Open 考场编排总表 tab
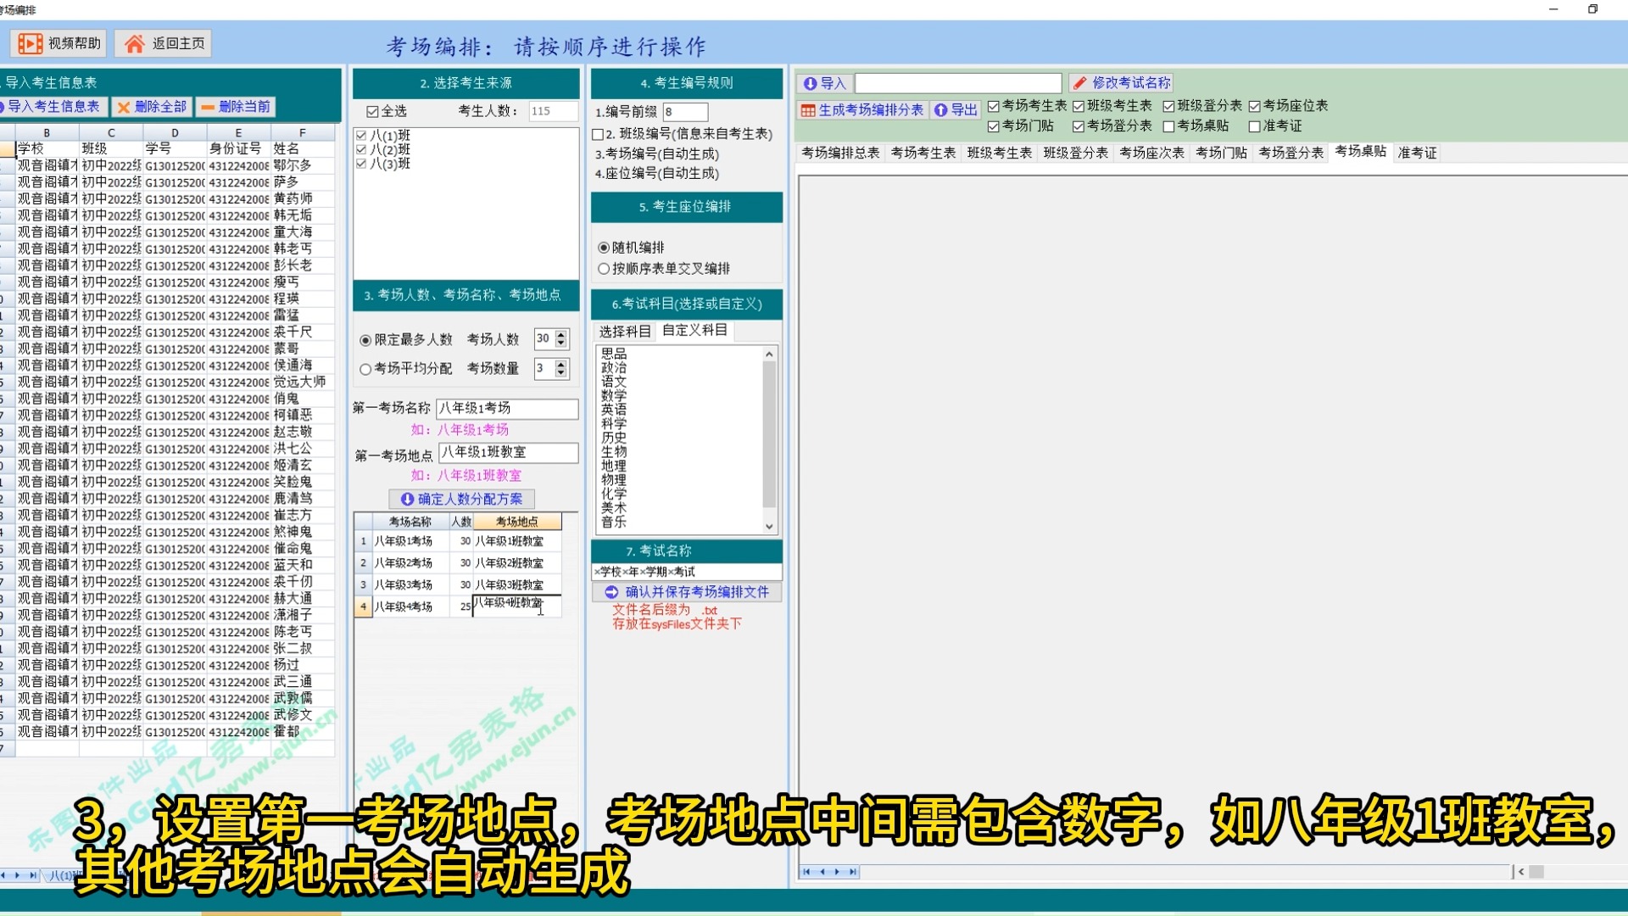Viewport: 1628px width, 916px height. coord(840,153)
